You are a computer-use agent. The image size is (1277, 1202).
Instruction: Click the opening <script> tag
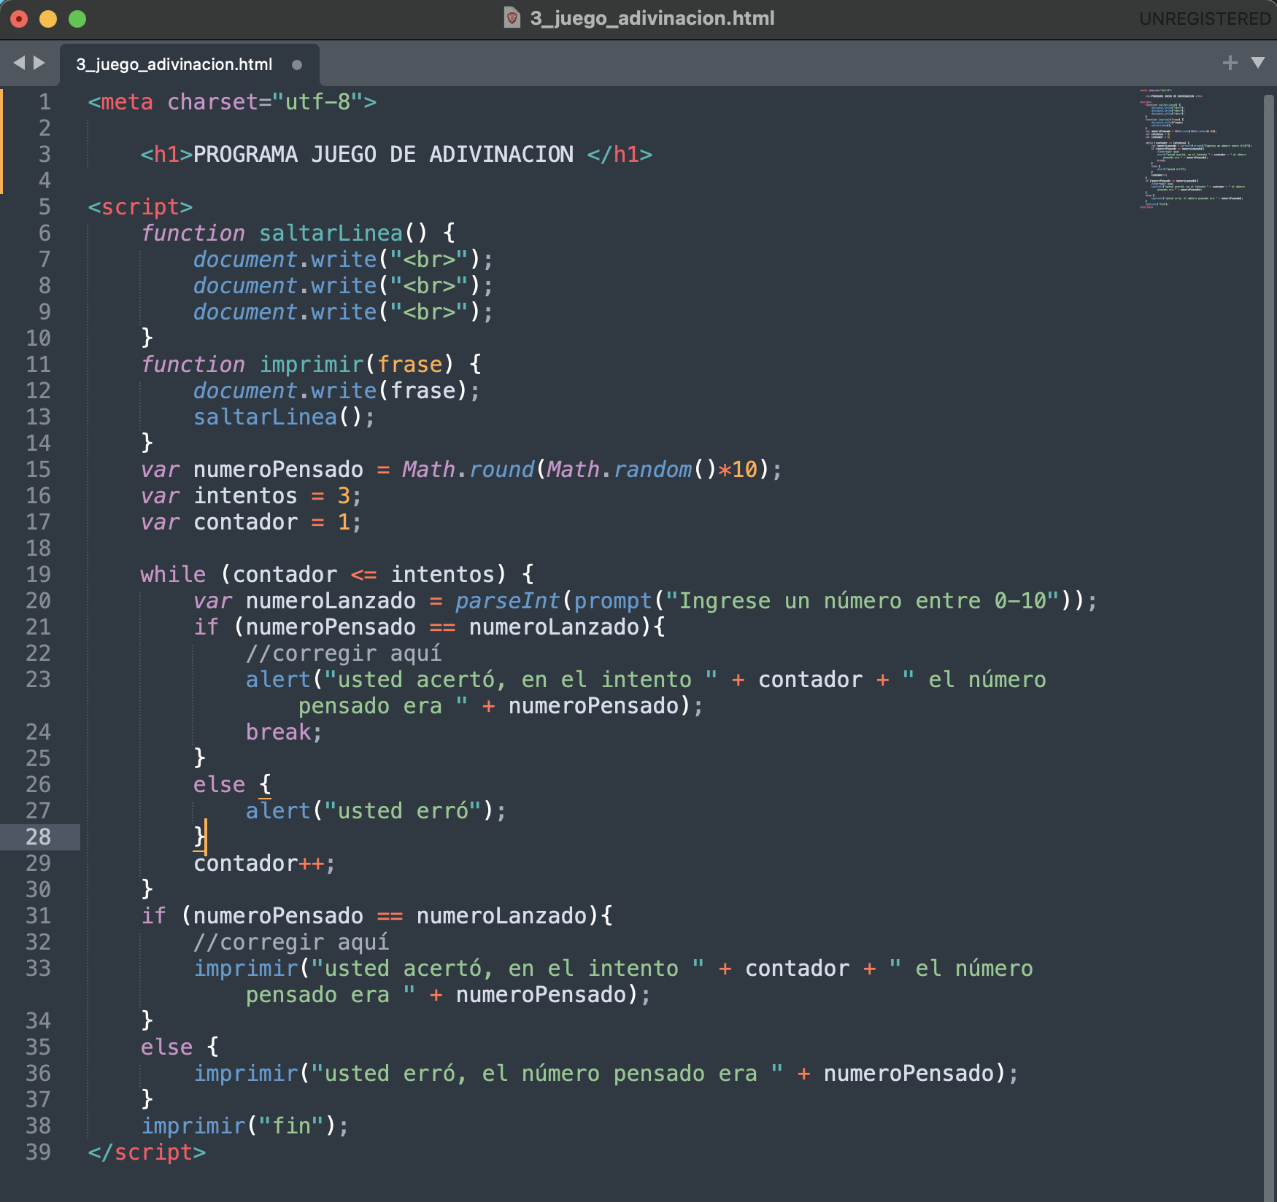[x=140, y=207]
